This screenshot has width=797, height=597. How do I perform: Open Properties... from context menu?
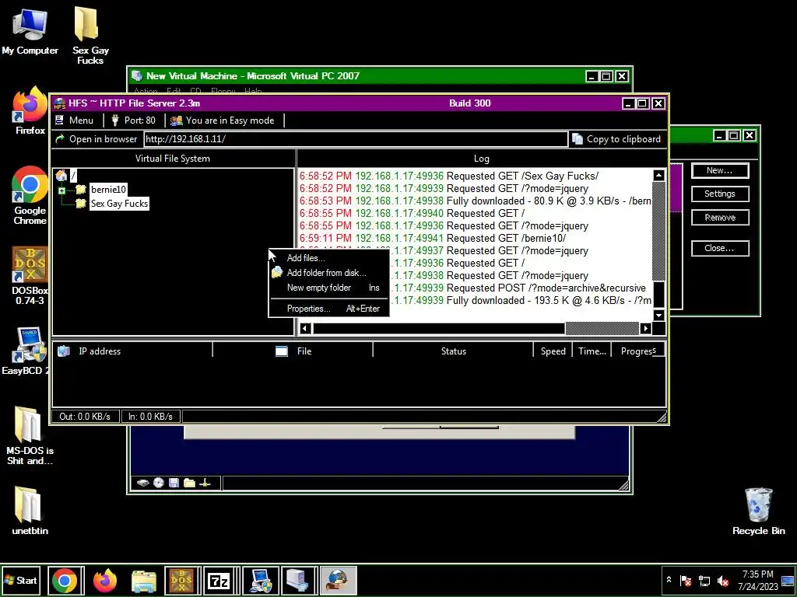328,309
